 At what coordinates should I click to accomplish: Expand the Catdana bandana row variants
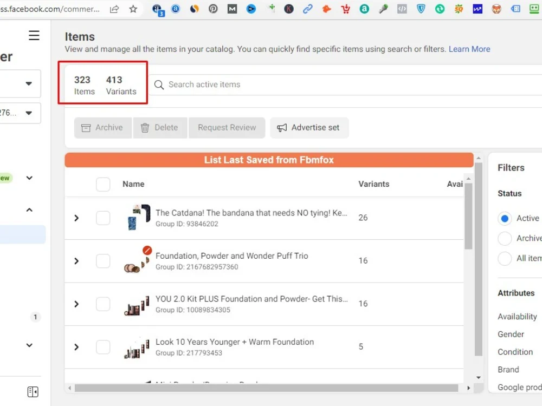[77, 218]
